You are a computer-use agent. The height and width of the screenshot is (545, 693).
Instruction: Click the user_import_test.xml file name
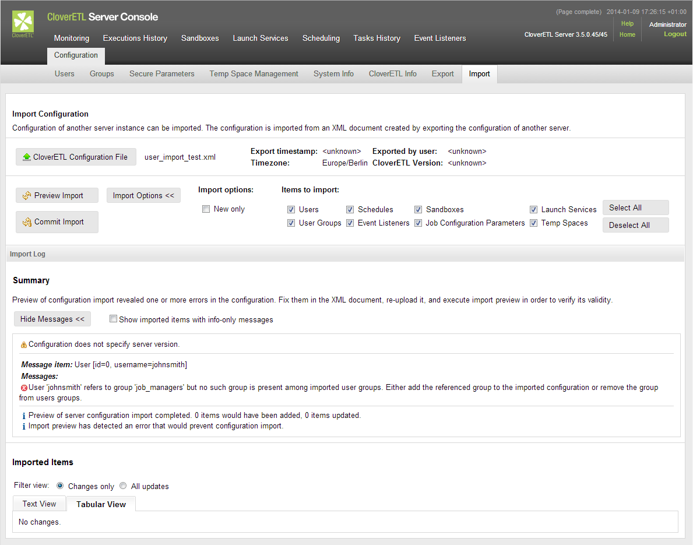pos(180,157)
